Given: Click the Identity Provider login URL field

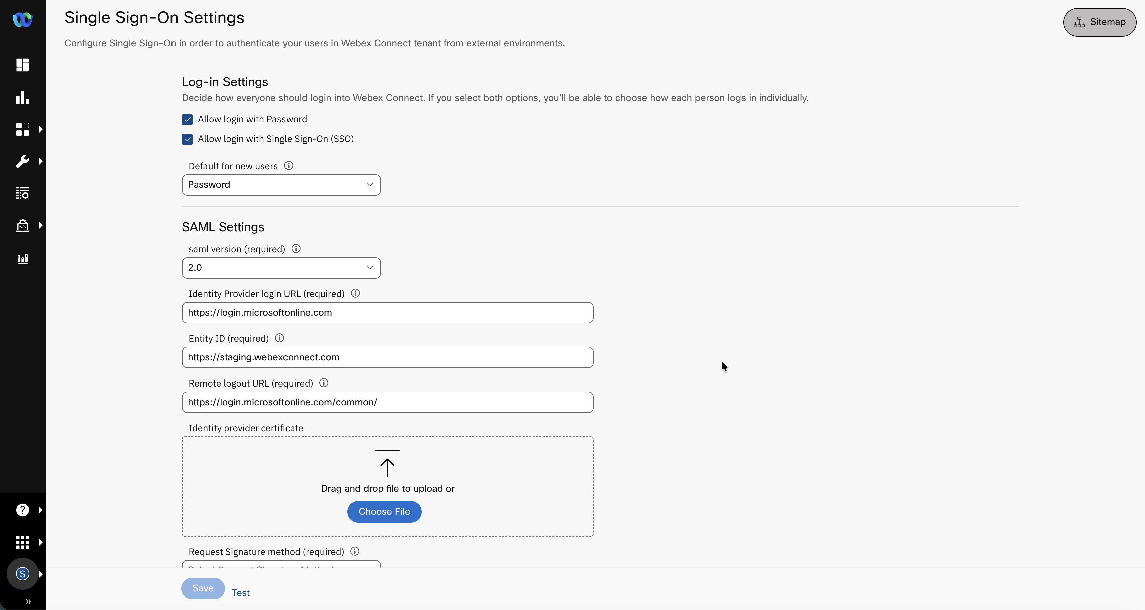Looking at the screenshot, I should coord(387,313).
